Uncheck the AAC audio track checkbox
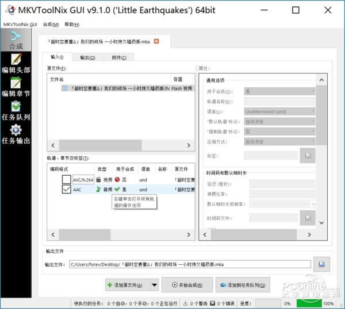 coord(67,189)
